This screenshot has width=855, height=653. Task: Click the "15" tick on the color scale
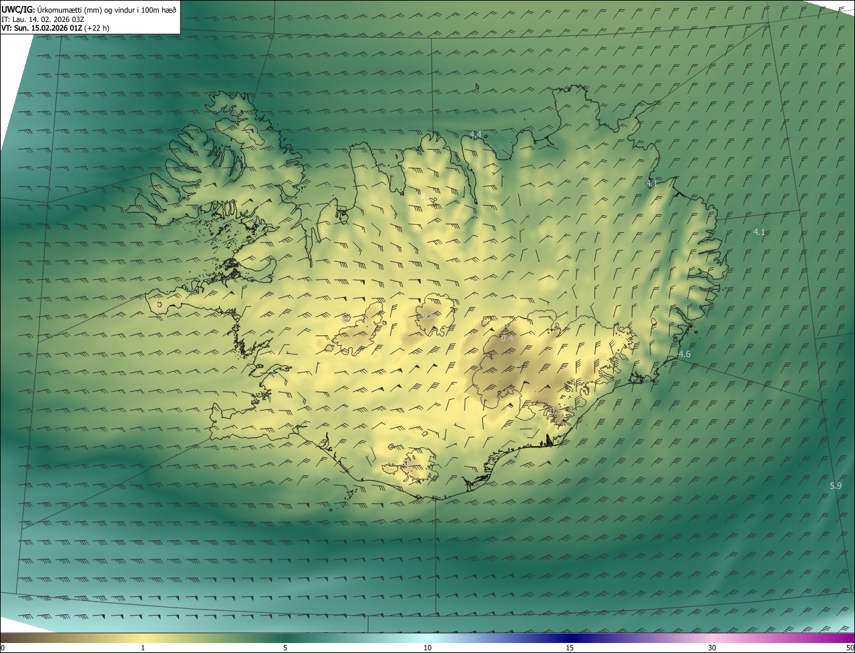570,648
